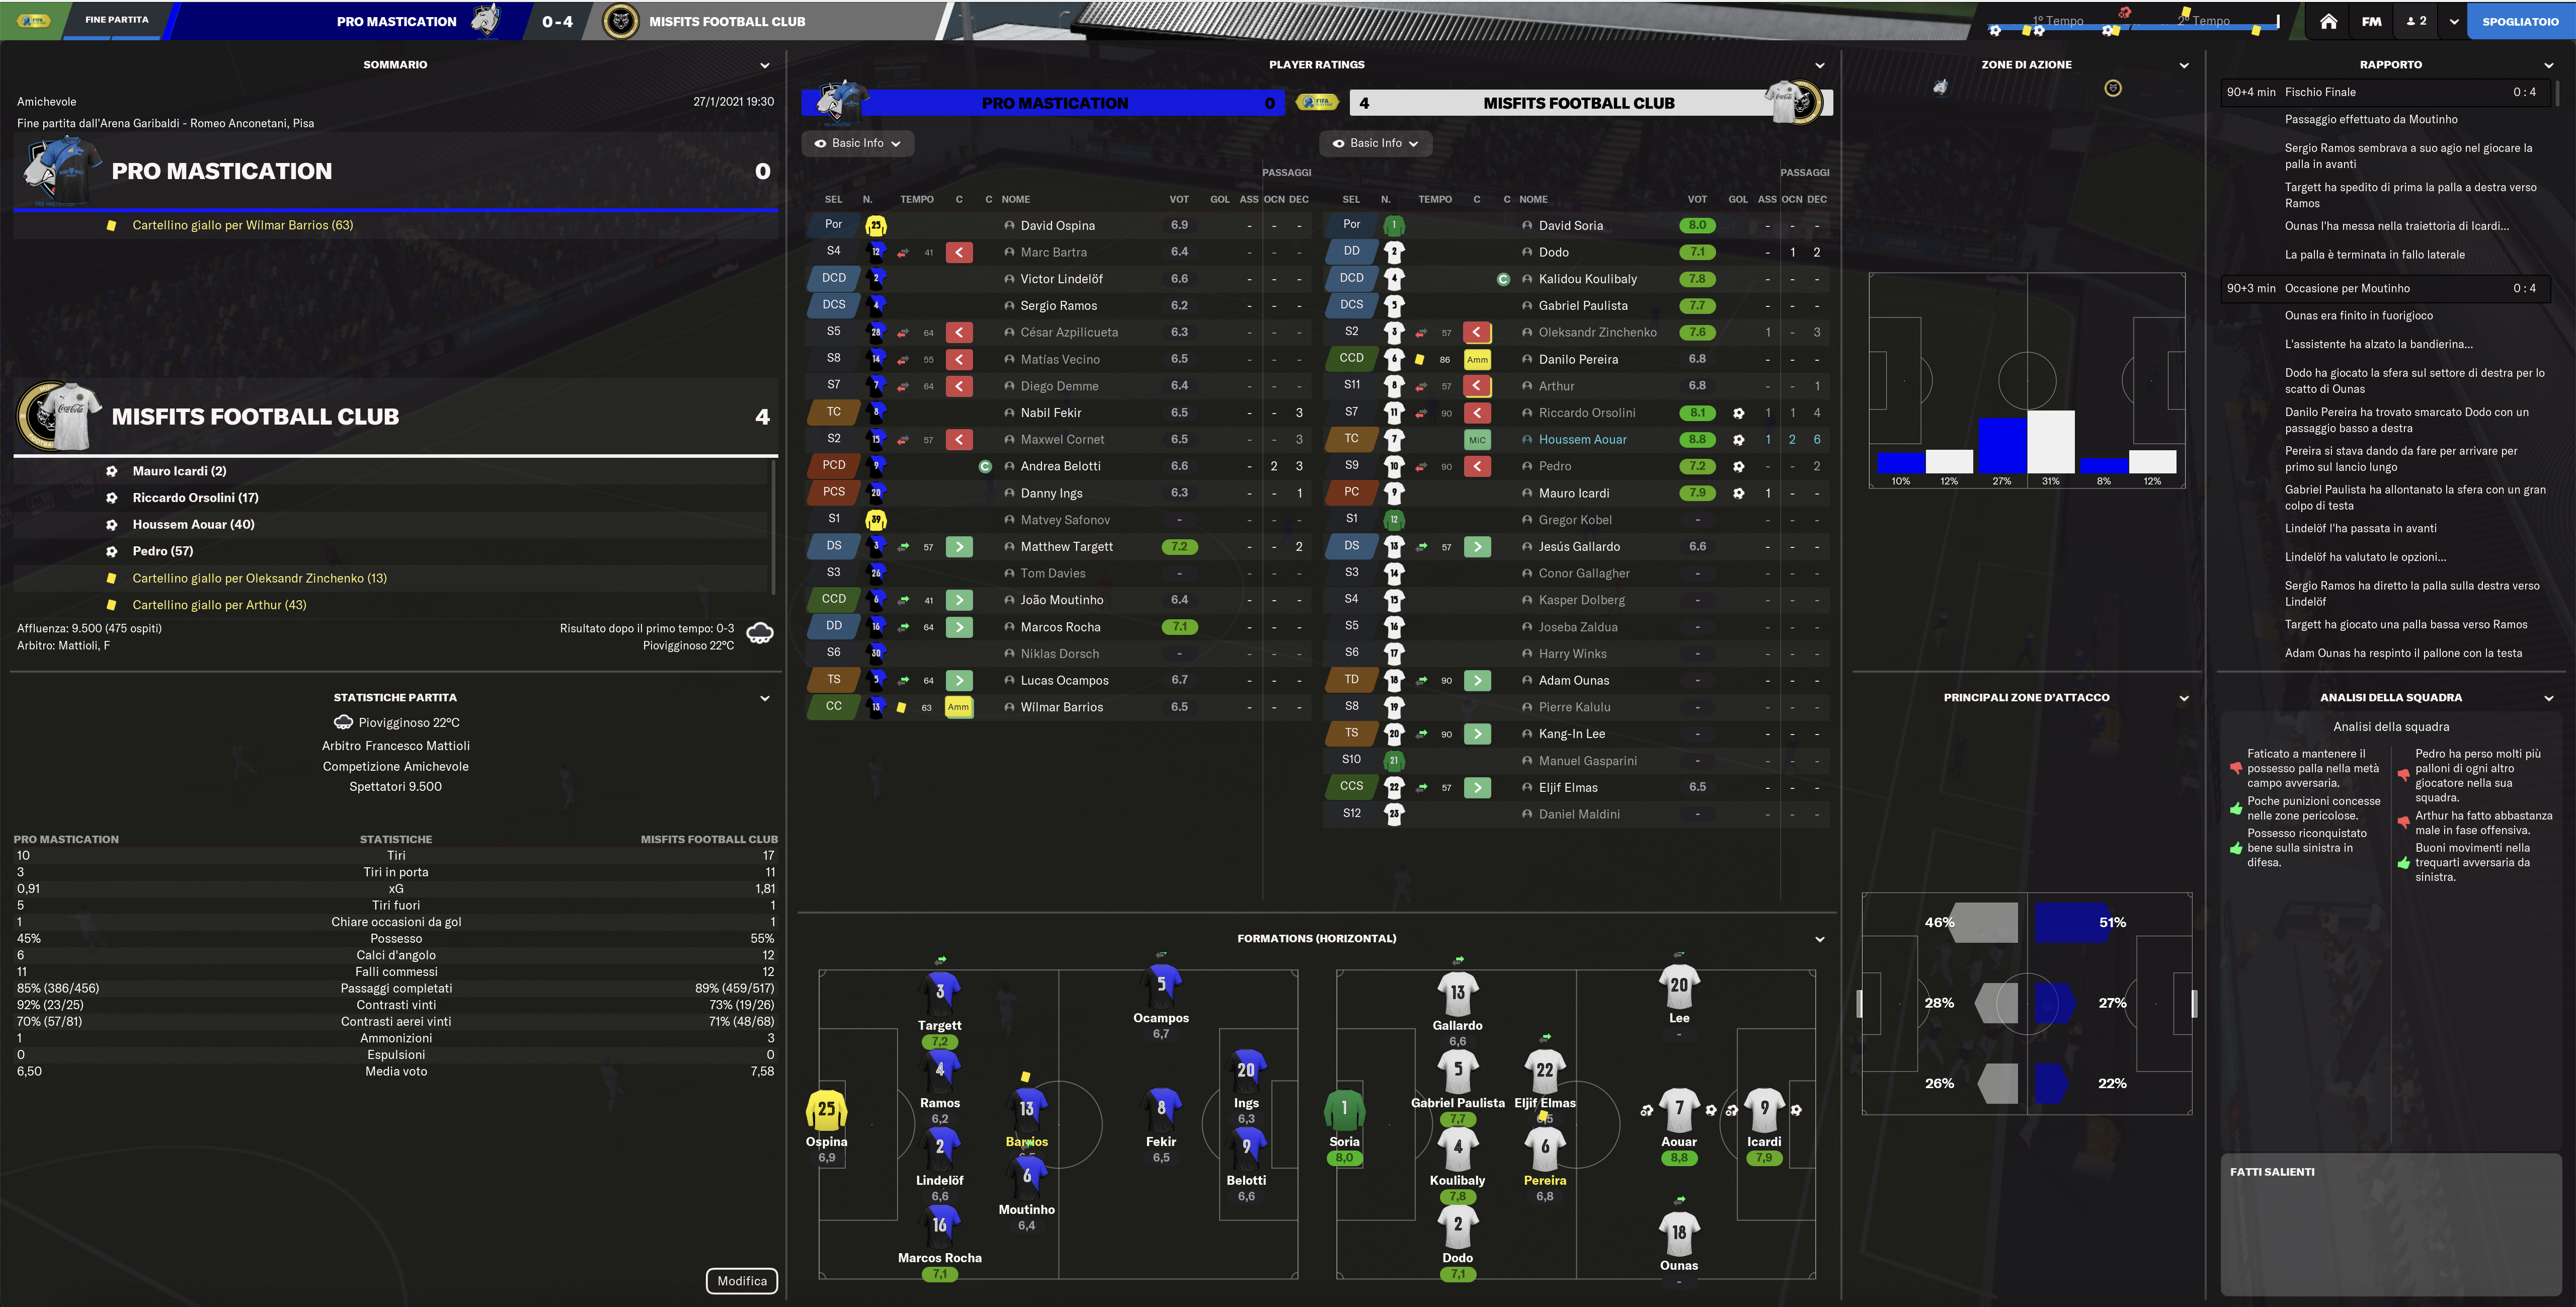Screen dimensions: 2576x1307
Task: Click Matthew Targett's green substituted-on arrow
Action: click(x=959, y=547)
